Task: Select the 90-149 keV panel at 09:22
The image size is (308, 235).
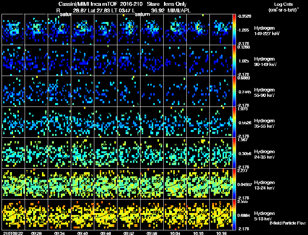Action: (13, 60)
